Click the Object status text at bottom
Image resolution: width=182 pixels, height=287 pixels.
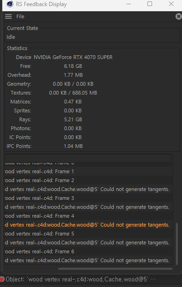tap(76, 280)
